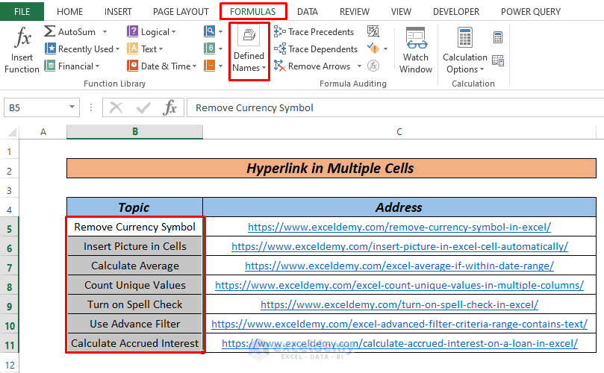Switch to the DATA tab

tap(308, 12)
